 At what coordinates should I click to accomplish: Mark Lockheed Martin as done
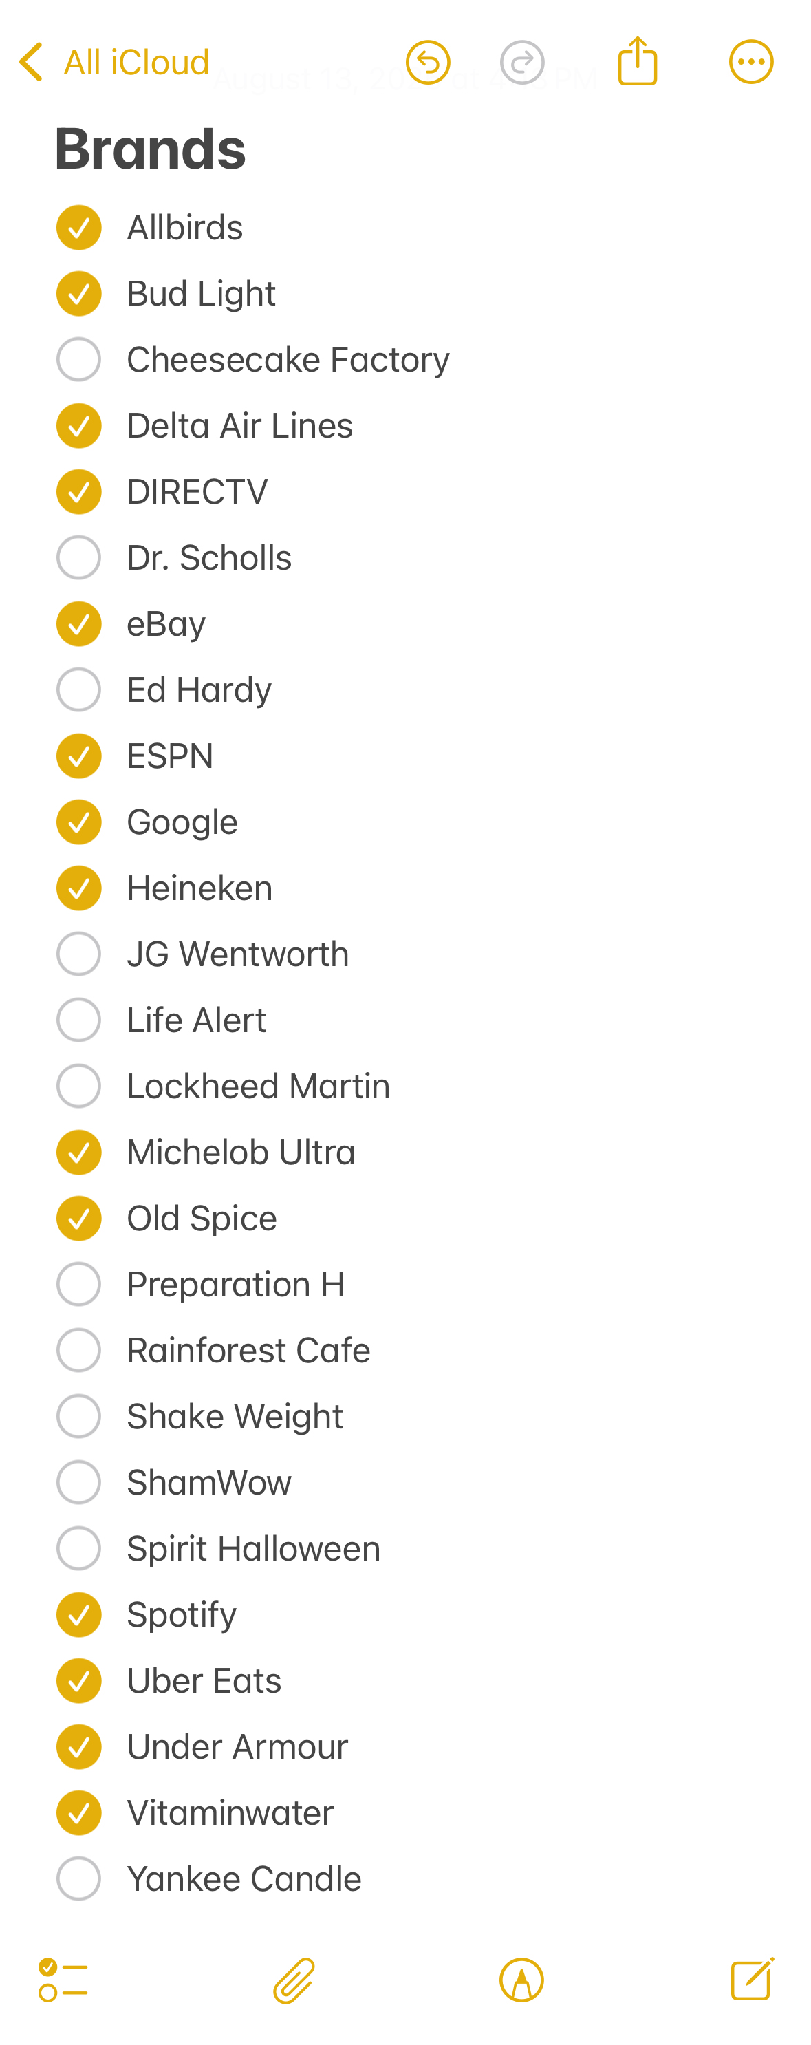click(x=78, y=1086)
